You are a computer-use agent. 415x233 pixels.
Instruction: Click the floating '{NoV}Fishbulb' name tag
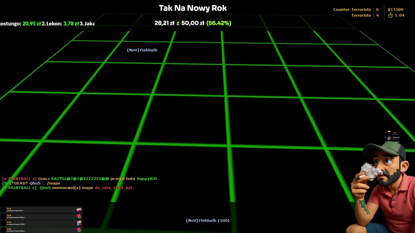click(x=142, y=50)
